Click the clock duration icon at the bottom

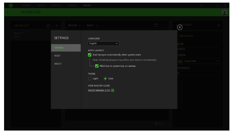coord(156,124)
